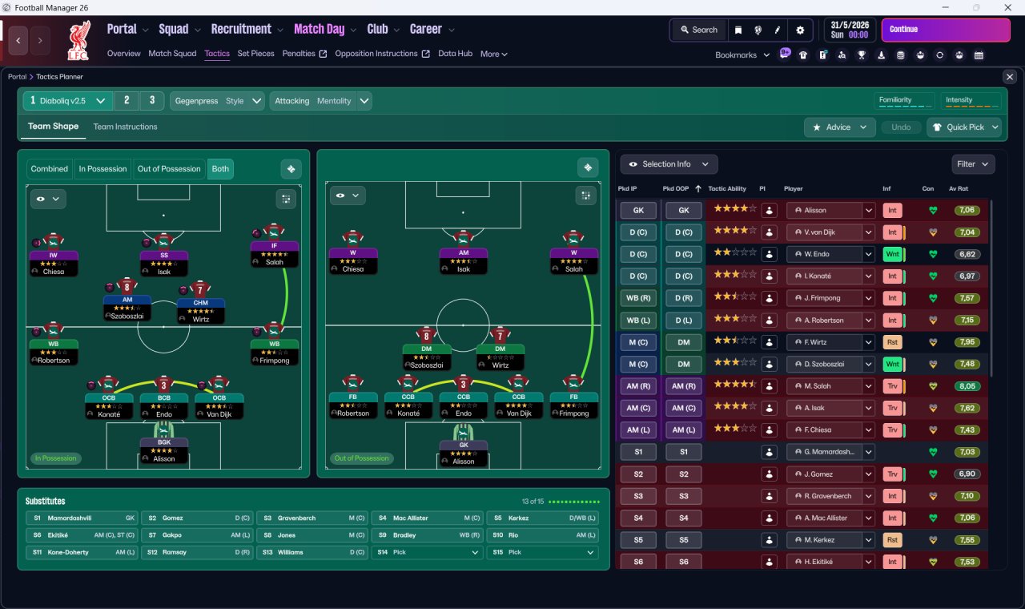Click the training cone bookmark icon
The width and height of the screenshot is (1025, 609).
[882, 55]
